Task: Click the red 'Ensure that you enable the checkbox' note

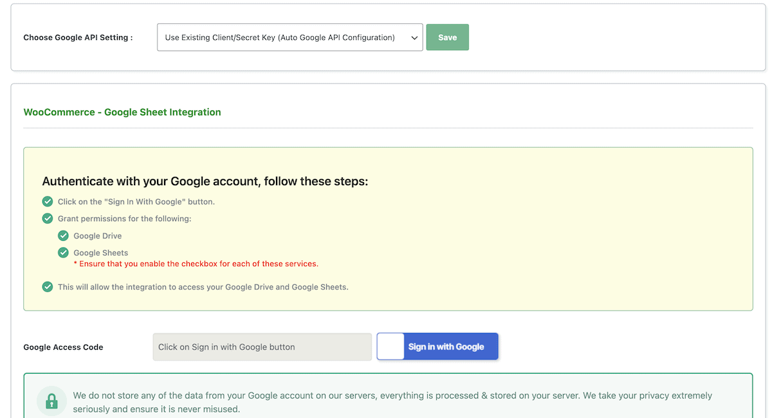Action: coord(196,264)
